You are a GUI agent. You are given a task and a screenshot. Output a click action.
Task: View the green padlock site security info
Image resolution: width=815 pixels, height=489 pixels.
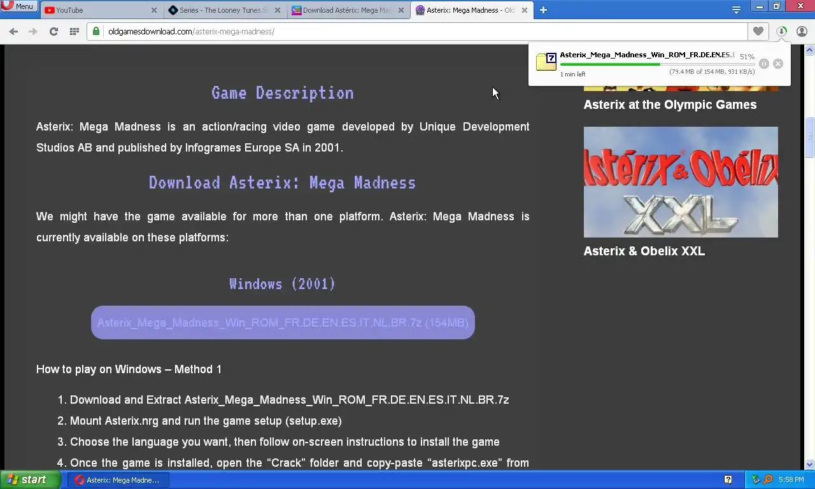click(96, 31)
